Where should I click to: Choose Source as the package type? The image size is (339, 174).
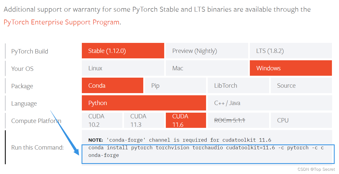301,85
